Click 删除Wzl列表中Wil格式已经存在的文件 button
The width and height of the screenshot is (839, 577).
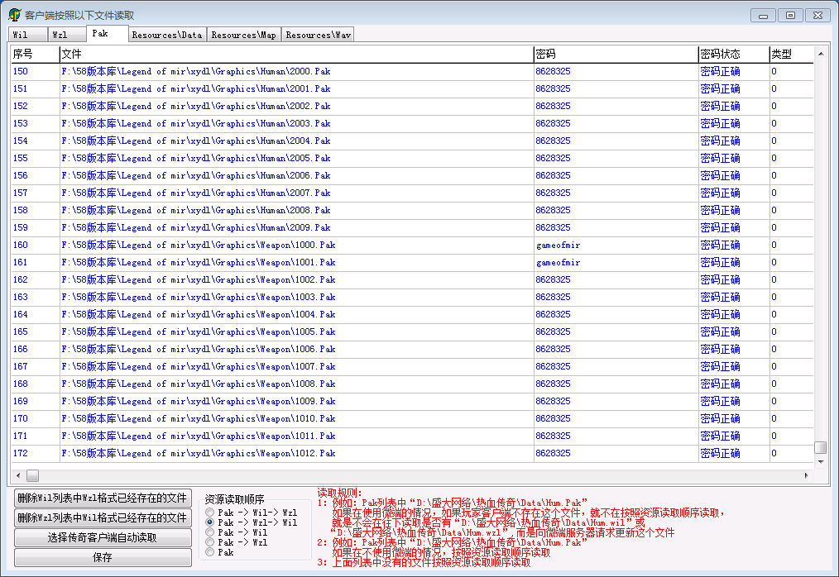(103, 517)
